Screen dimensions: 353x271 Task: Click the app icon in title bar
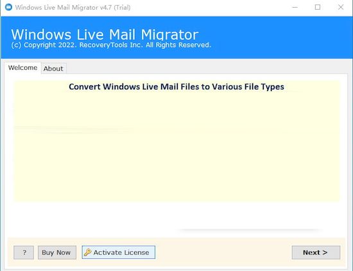pyautogui.click(x=8, y=7)
